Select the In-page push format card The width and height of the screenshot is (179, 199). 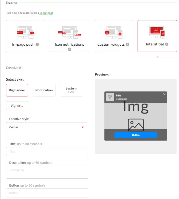[26, 36]
